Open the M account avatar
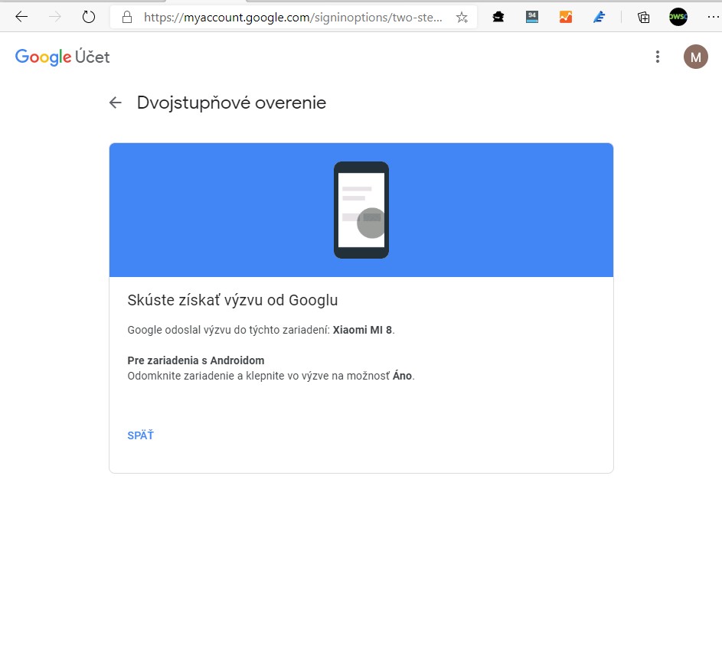The image size is (722, 665). click(696, 57)
